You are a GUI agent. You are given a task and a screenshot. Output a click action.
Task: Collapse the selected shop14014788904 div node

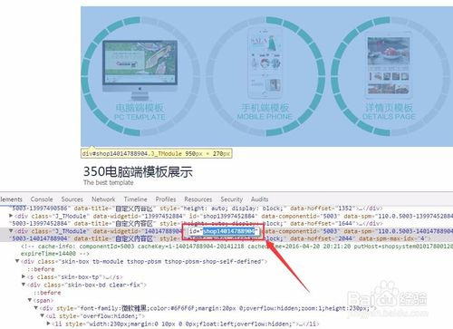click(11, 231)
